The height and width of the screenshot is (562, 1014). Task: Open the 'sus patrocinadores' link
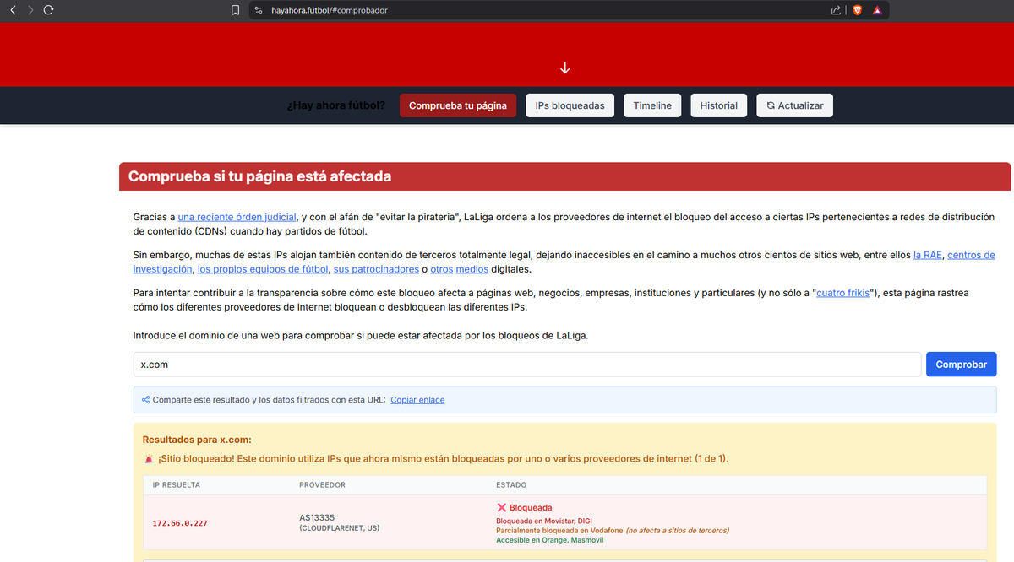pos(376,269)
